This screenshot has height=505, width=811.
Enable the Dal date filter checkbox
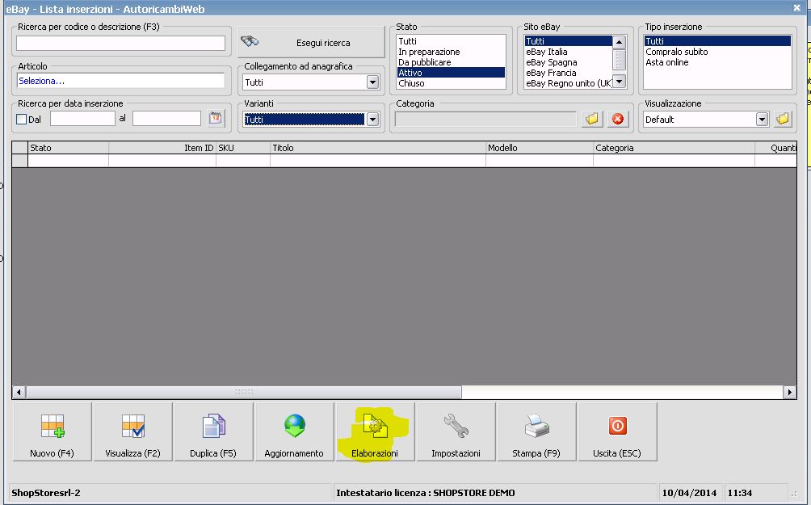coord(22,119)
